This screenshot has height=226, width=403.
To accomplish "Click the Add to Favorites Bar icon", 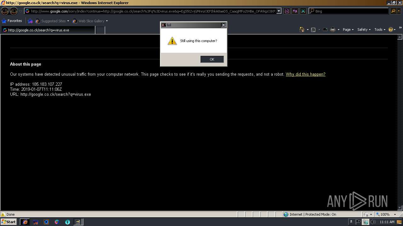I will pos(30,21).
